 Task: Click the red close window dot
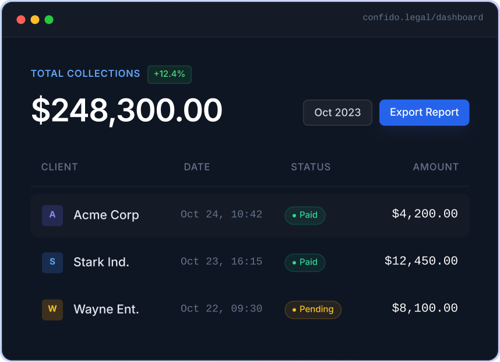point(21,20)
